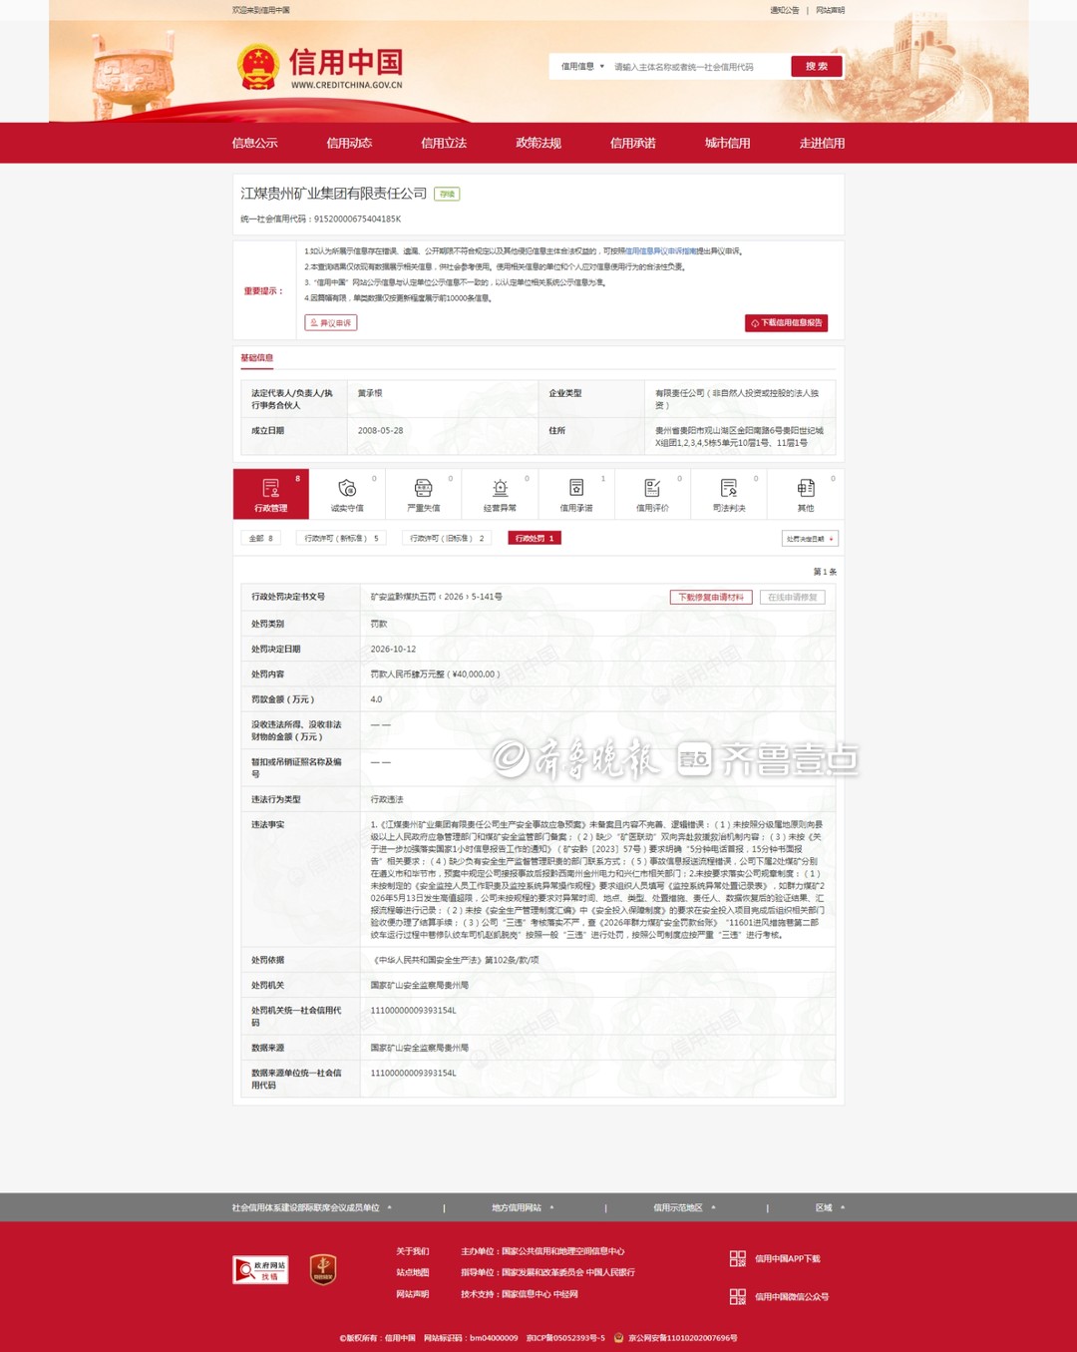
Task: Click the 信用中国 national emblem logo
Action: pos(258,67)
